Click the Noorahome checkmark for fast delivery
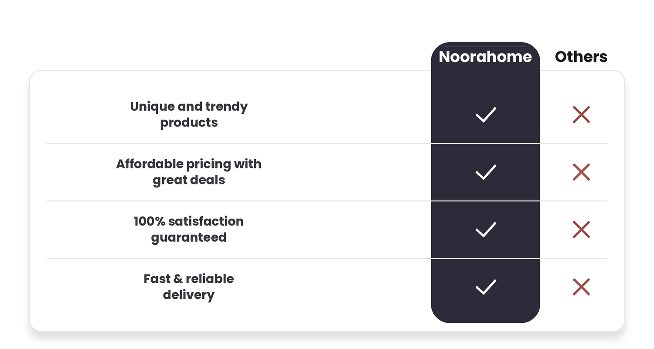654x349 pixels. click(485, 287)
